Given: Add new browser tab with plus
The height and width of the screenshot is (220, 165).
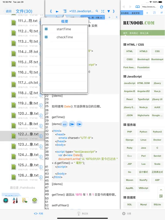Looking at the screenshot, I should point(147,13).
